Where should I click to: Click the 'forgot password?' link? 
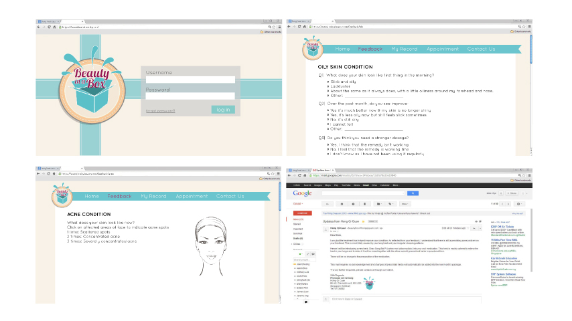(x=160, y=110)
